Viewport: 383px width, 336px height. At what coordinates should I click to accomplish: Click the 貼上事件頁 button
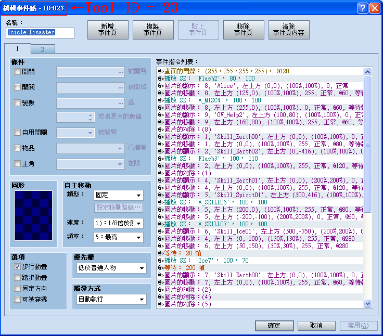pos(198,30)
